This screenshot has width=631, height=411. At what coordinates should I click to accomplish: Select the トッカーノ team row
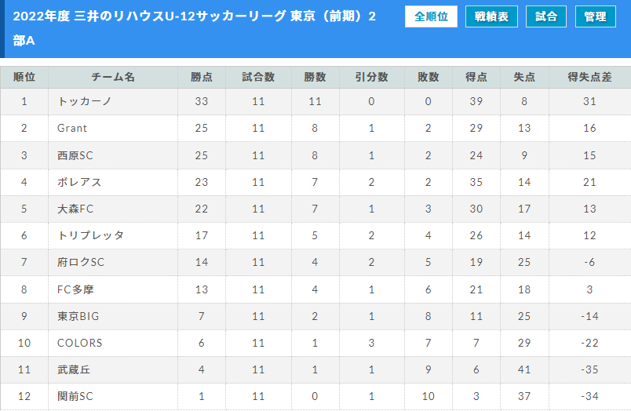[315, 101]
